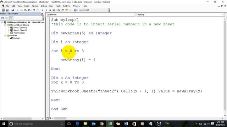The width and height of the screenshot is (227, 127).
Task: Click the Reset (stop) toolbar icon
Action: tap(50, 10)
